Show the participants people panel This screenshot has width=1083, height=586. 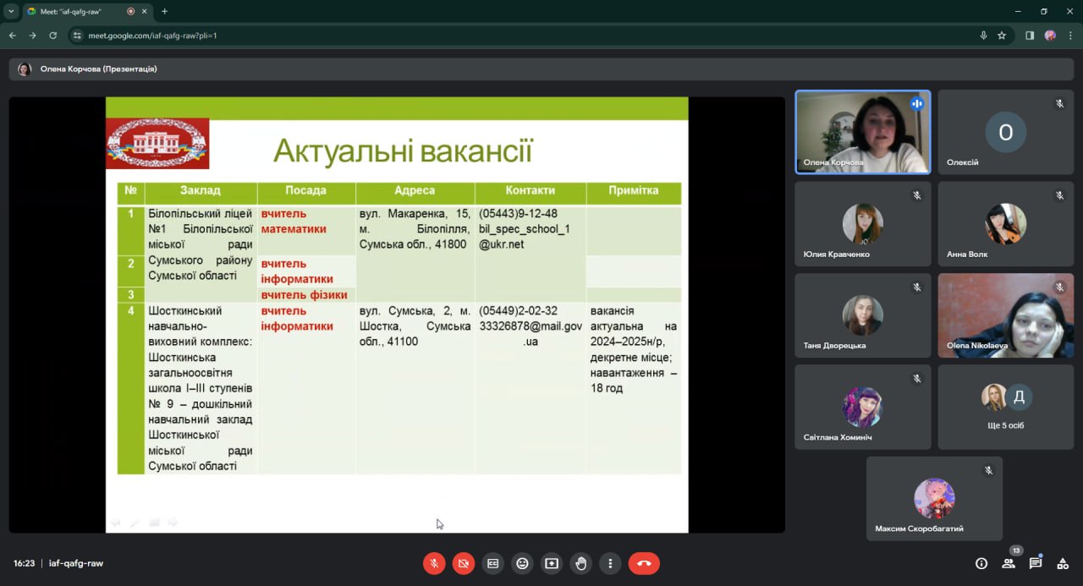(1009, 563)
